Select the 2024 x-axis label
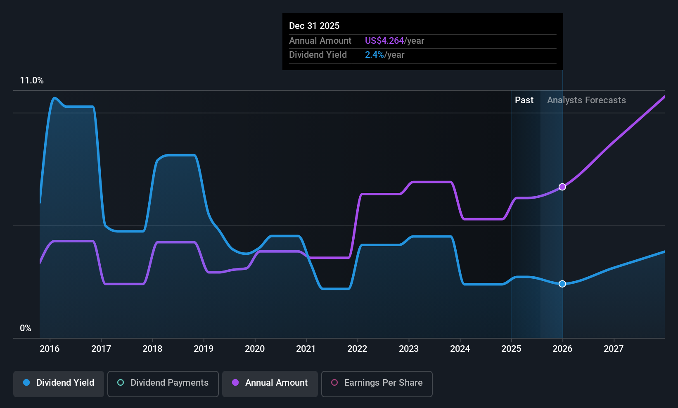Viewport: 678px width, 408px height. 460,349
